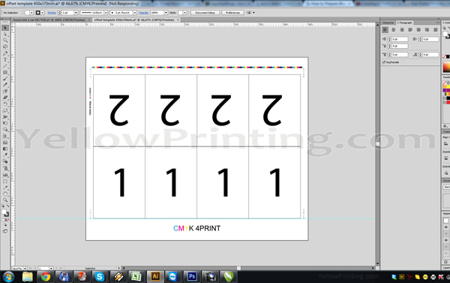
Task: Open the stroke weight dropdown
Action: [x=76, y=13]
